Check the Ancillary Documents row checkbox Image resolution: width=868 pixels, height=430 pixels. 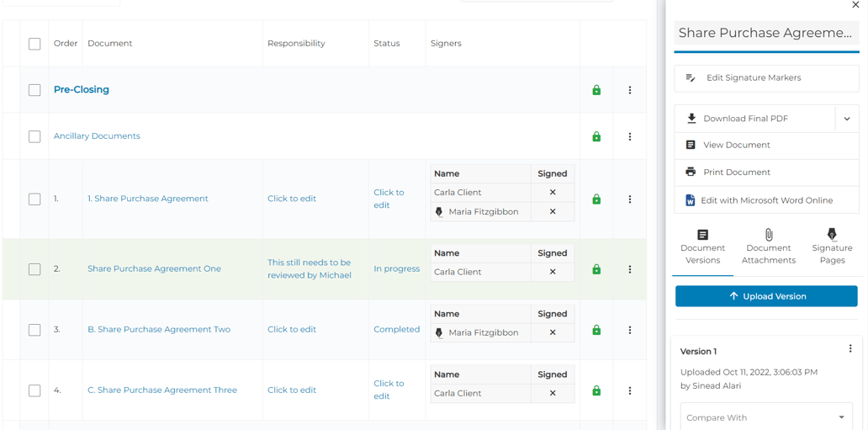34,136
